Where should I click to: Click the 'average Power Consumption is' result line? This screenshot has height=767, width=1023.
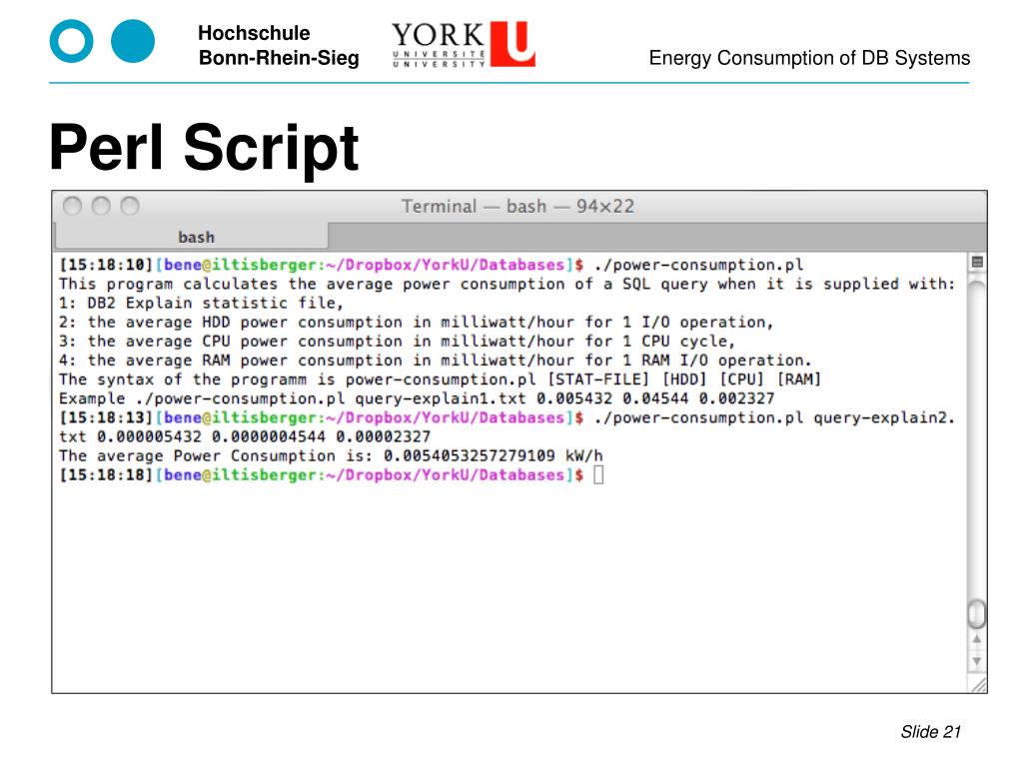(x=331, y=455)
